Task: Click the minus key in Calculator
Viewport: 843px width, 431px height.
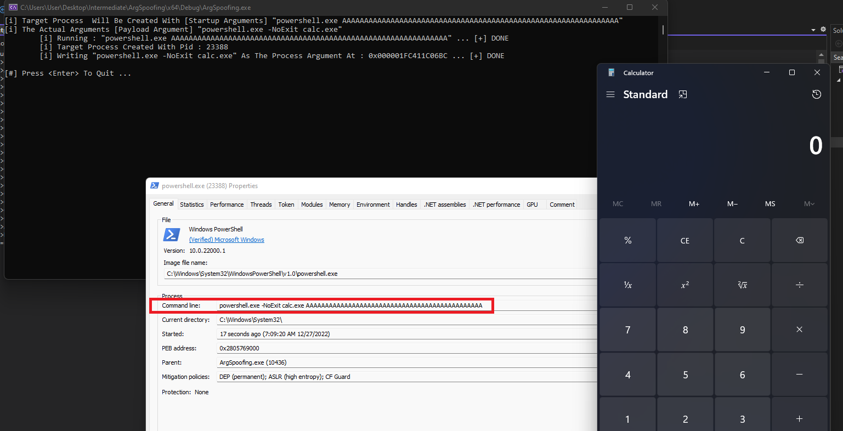Action: coord(799,375)
